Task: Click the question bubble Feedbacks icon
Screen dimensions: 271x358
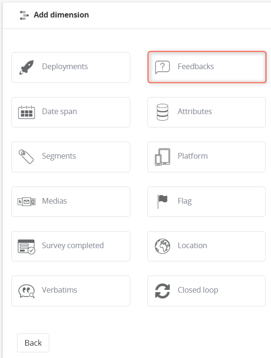Action: (162, 67)
